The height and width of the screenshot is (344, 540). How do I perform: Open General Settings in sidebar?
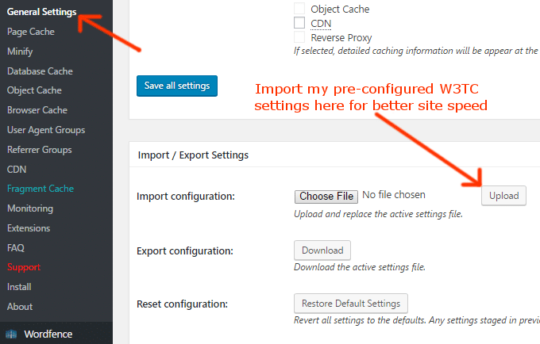coord(41,12)
